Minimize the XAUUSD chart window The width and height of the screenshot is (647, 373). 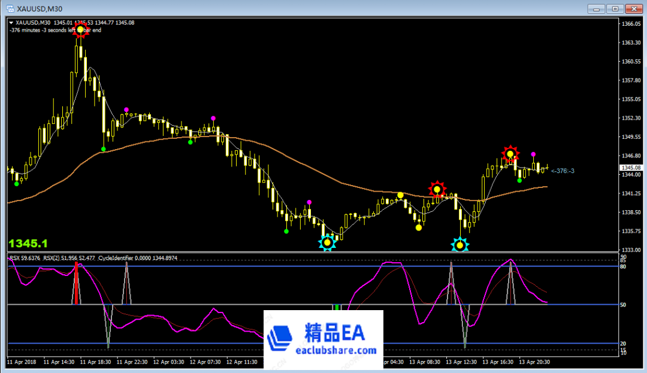[x=595, y=9]
